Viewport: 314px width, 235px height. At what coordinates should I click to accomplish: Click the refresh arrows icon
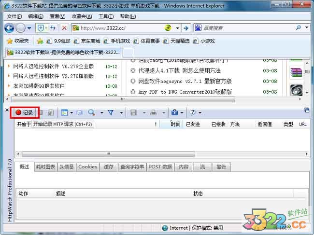tap(53, 28)
